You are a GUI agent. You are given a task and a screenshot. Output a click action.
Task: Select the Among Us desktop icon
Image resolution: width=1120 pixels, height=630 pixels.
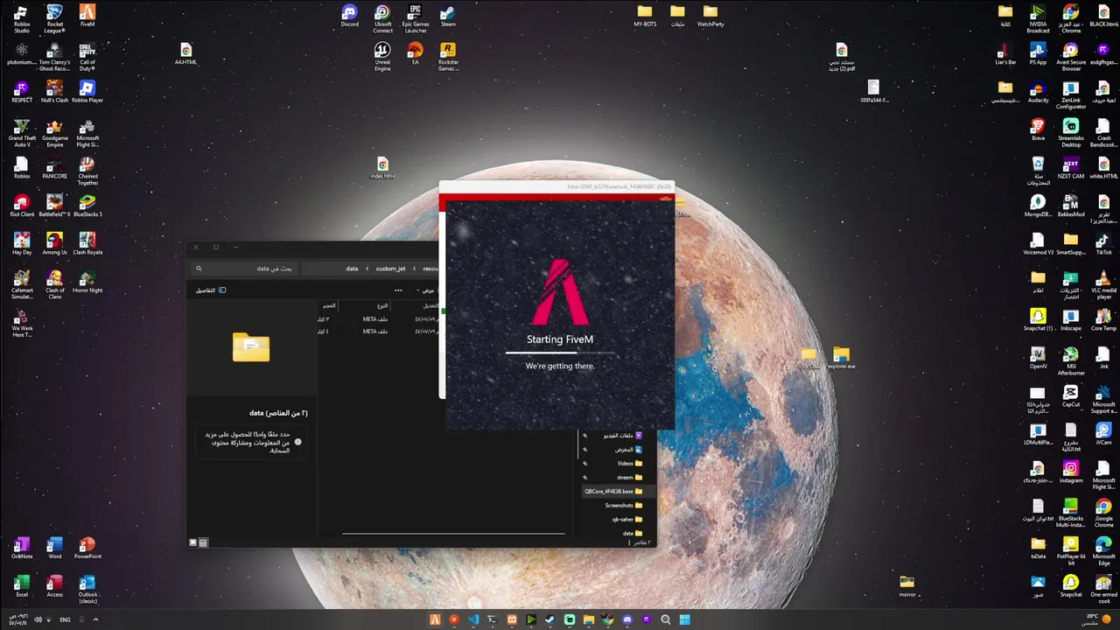pyautogui.click(x=54, y=244)
